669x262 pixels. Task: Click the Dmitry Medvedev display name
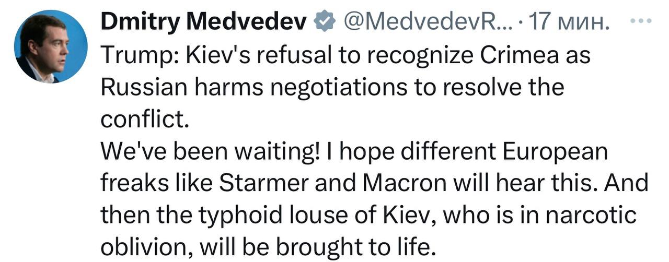203,21
